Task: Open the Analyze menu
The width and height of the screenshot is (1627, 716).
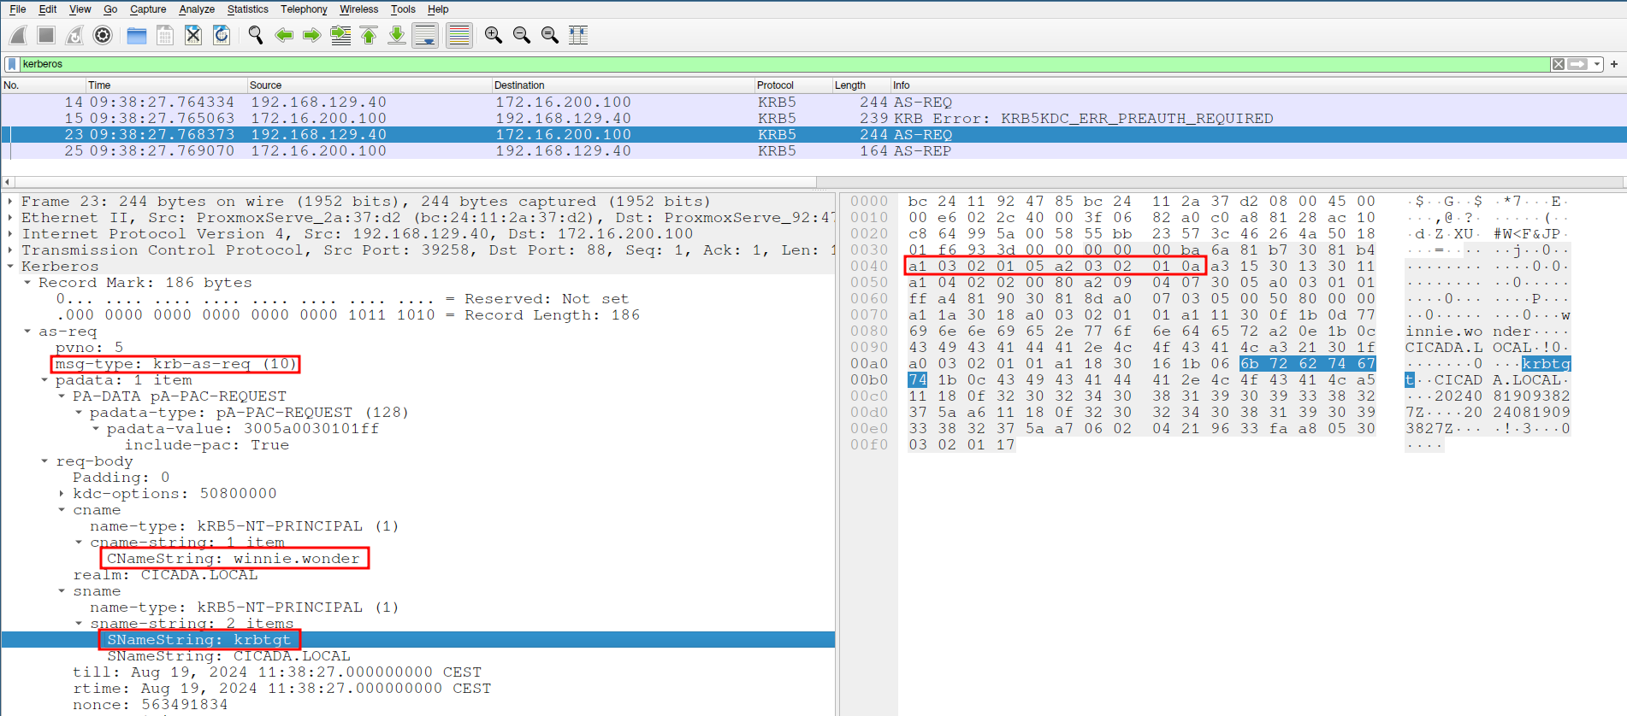Action: (197, 9)
